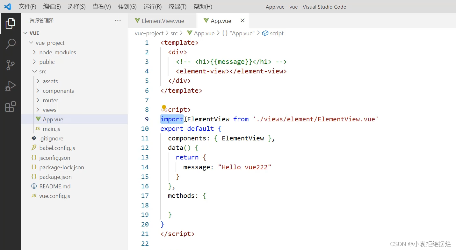456x250 pixels.
Task: Click the ElementView.vue import path string
Action: point(316,119)
